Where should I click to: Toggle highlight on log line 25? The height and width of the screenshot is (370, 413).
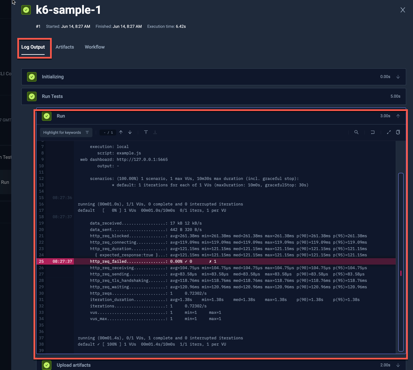[41, 261]
